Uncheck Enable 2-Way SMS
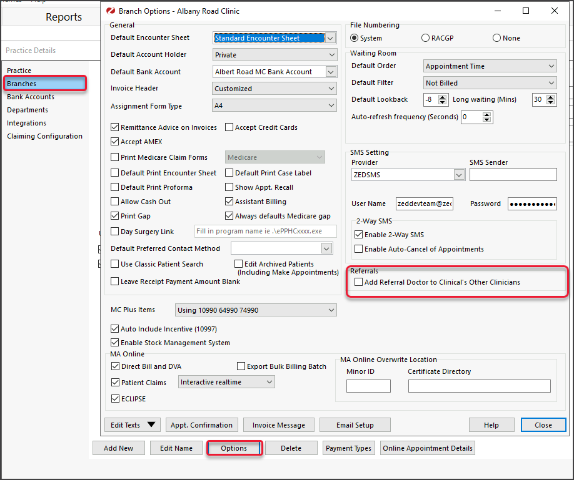 359,235
